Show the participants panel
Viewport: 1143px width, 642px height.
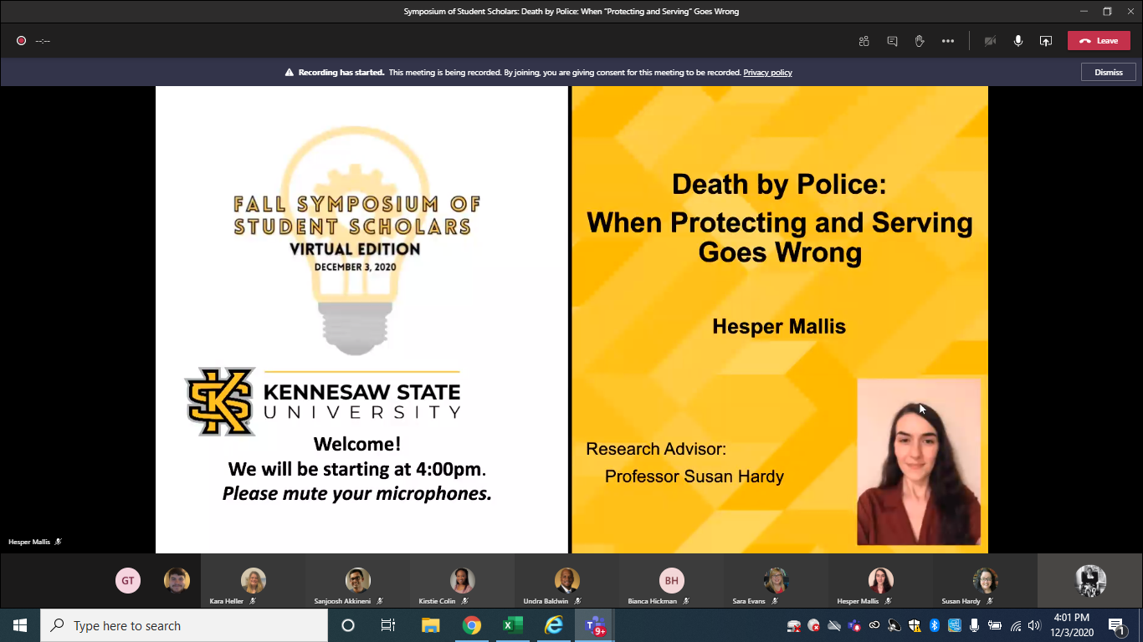864,41
